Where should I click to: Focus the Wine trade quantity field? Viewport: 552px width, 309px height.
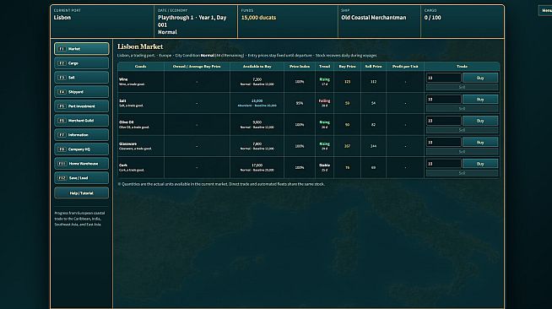[x=444, y=78]
